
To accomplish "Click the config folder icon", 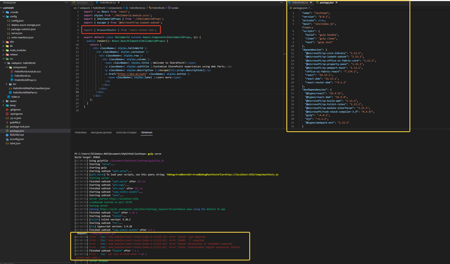I will click(7, 16).
